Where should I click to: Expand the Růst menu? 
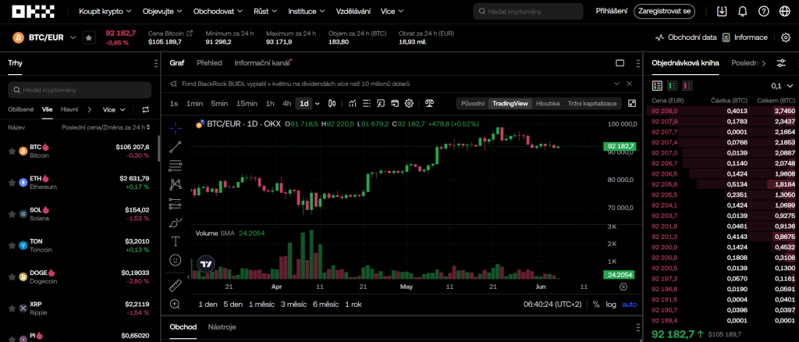pyautogui.click(x=265, y=11)
